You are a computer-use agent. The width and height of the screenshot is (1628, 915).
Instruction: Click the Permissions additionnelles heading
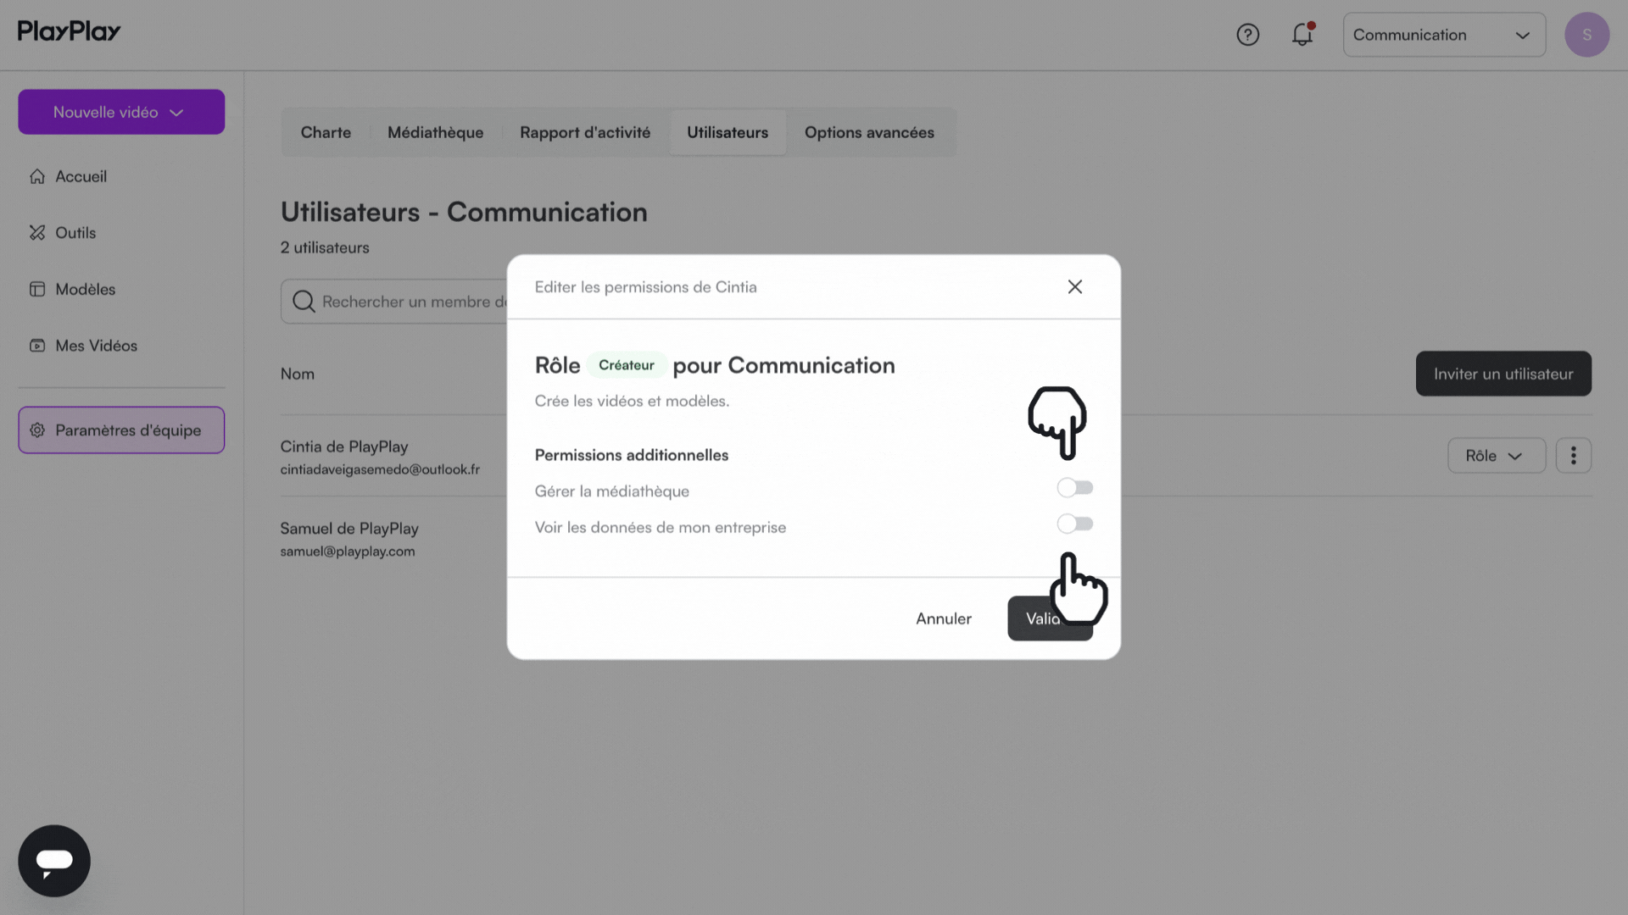point(632,455)
